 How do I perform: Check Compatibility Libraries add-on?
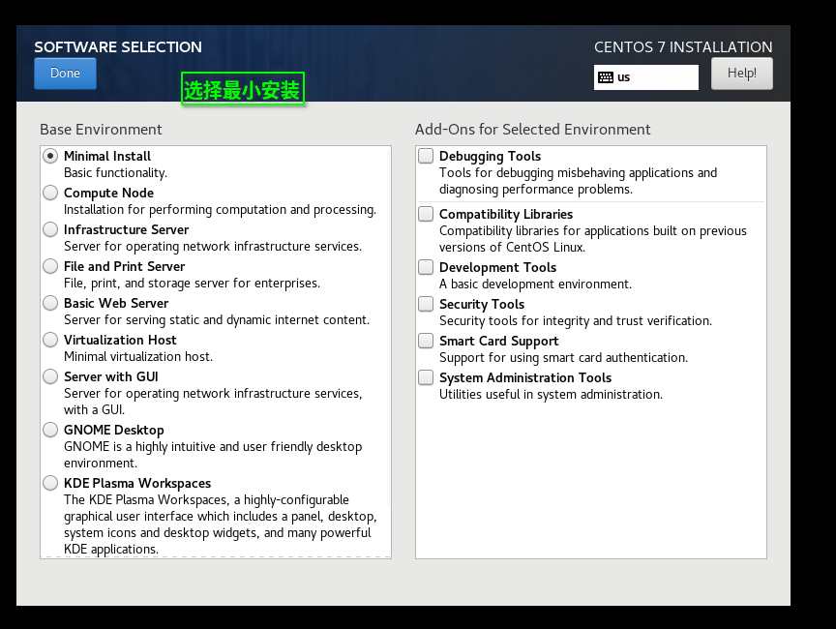pyautogui.click(x=426, y=214)
